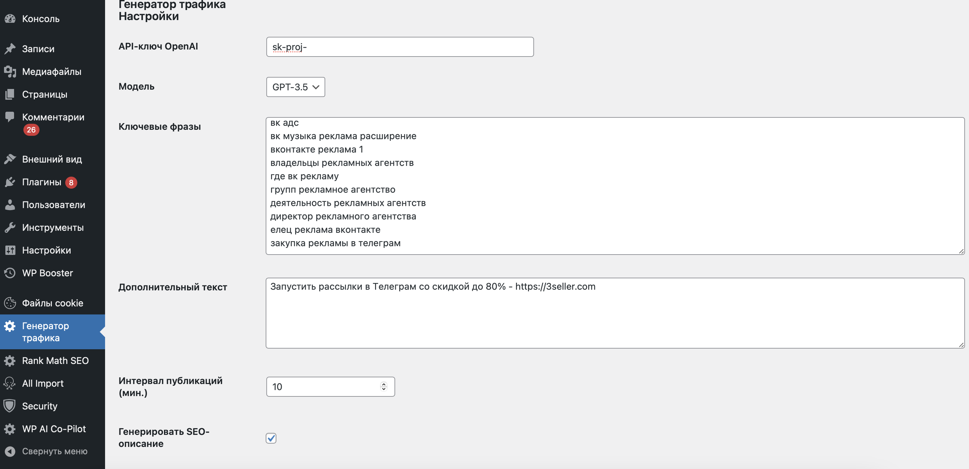Image resolution: width=969 pixels, height=469 pixels.
Task: Open Файлы cookie sidebar entry
Action: [x=52, y=303]
